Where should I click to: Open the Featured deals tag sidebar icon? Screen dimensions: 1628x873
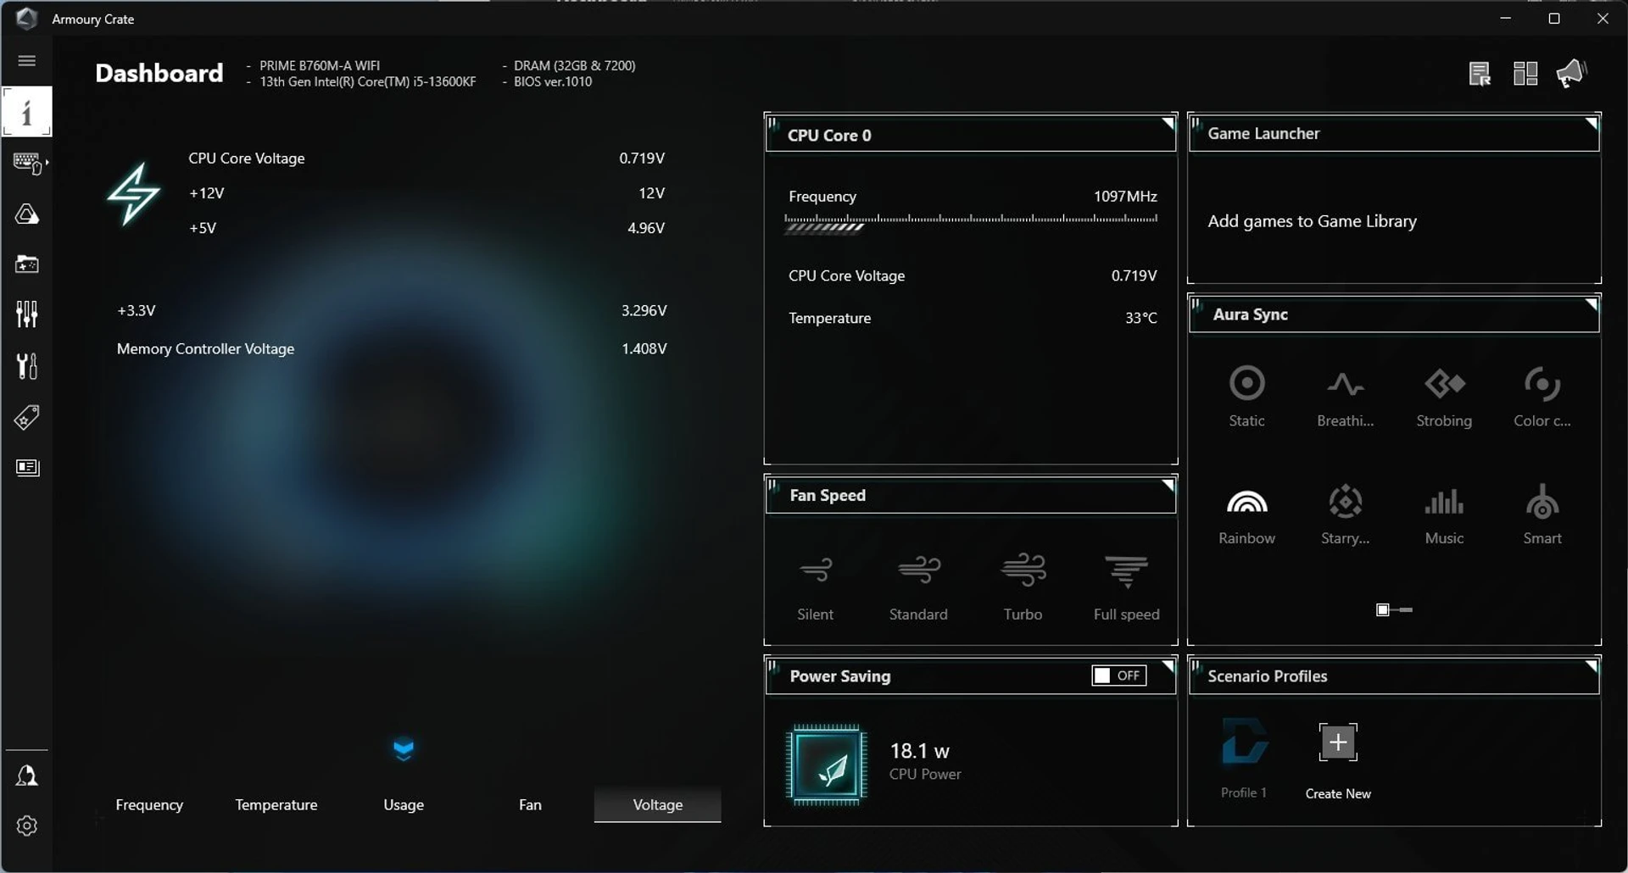point(26,417)
